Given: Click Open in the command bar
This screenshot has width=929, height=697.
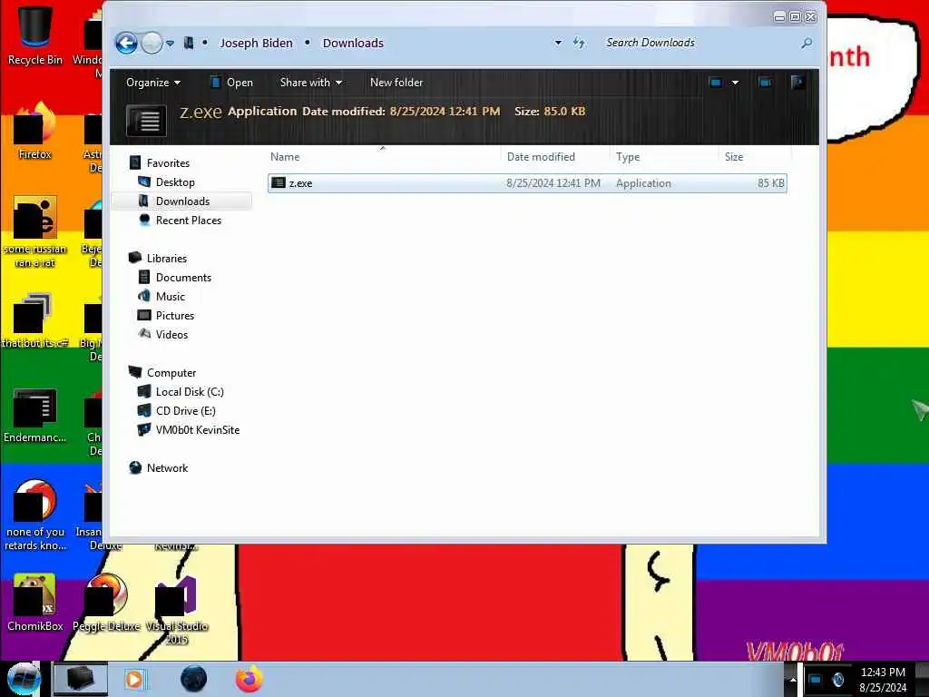Looking at the screenshot, I should (x=231, y=83).
